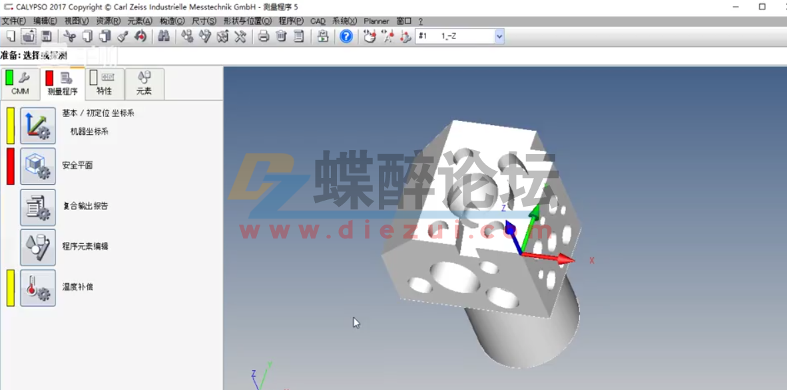Open the 程序元素编辑 editor icon
The width and height of the screenshot is (787, 390).
point(38,246)
